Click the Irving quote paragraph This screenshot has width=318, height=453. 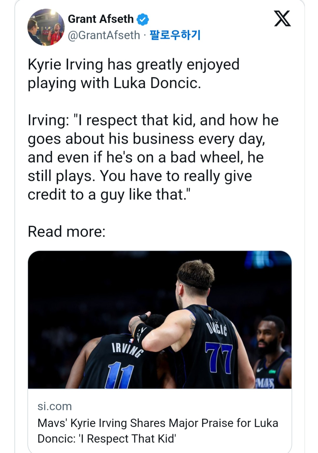click(153, 157)
